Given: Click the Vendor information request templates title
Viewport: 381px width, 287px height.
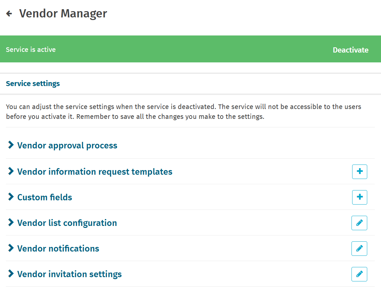Looking at the screenshot, I should pyautogui.click(x=95, y=172).
